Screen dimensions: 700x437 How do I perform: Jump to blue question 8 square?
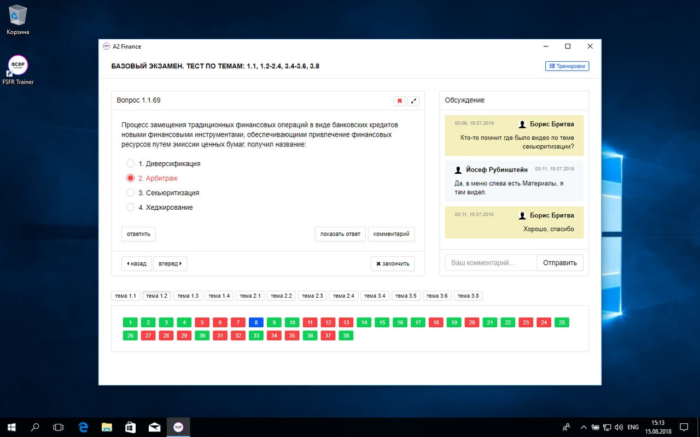point(256,322)
